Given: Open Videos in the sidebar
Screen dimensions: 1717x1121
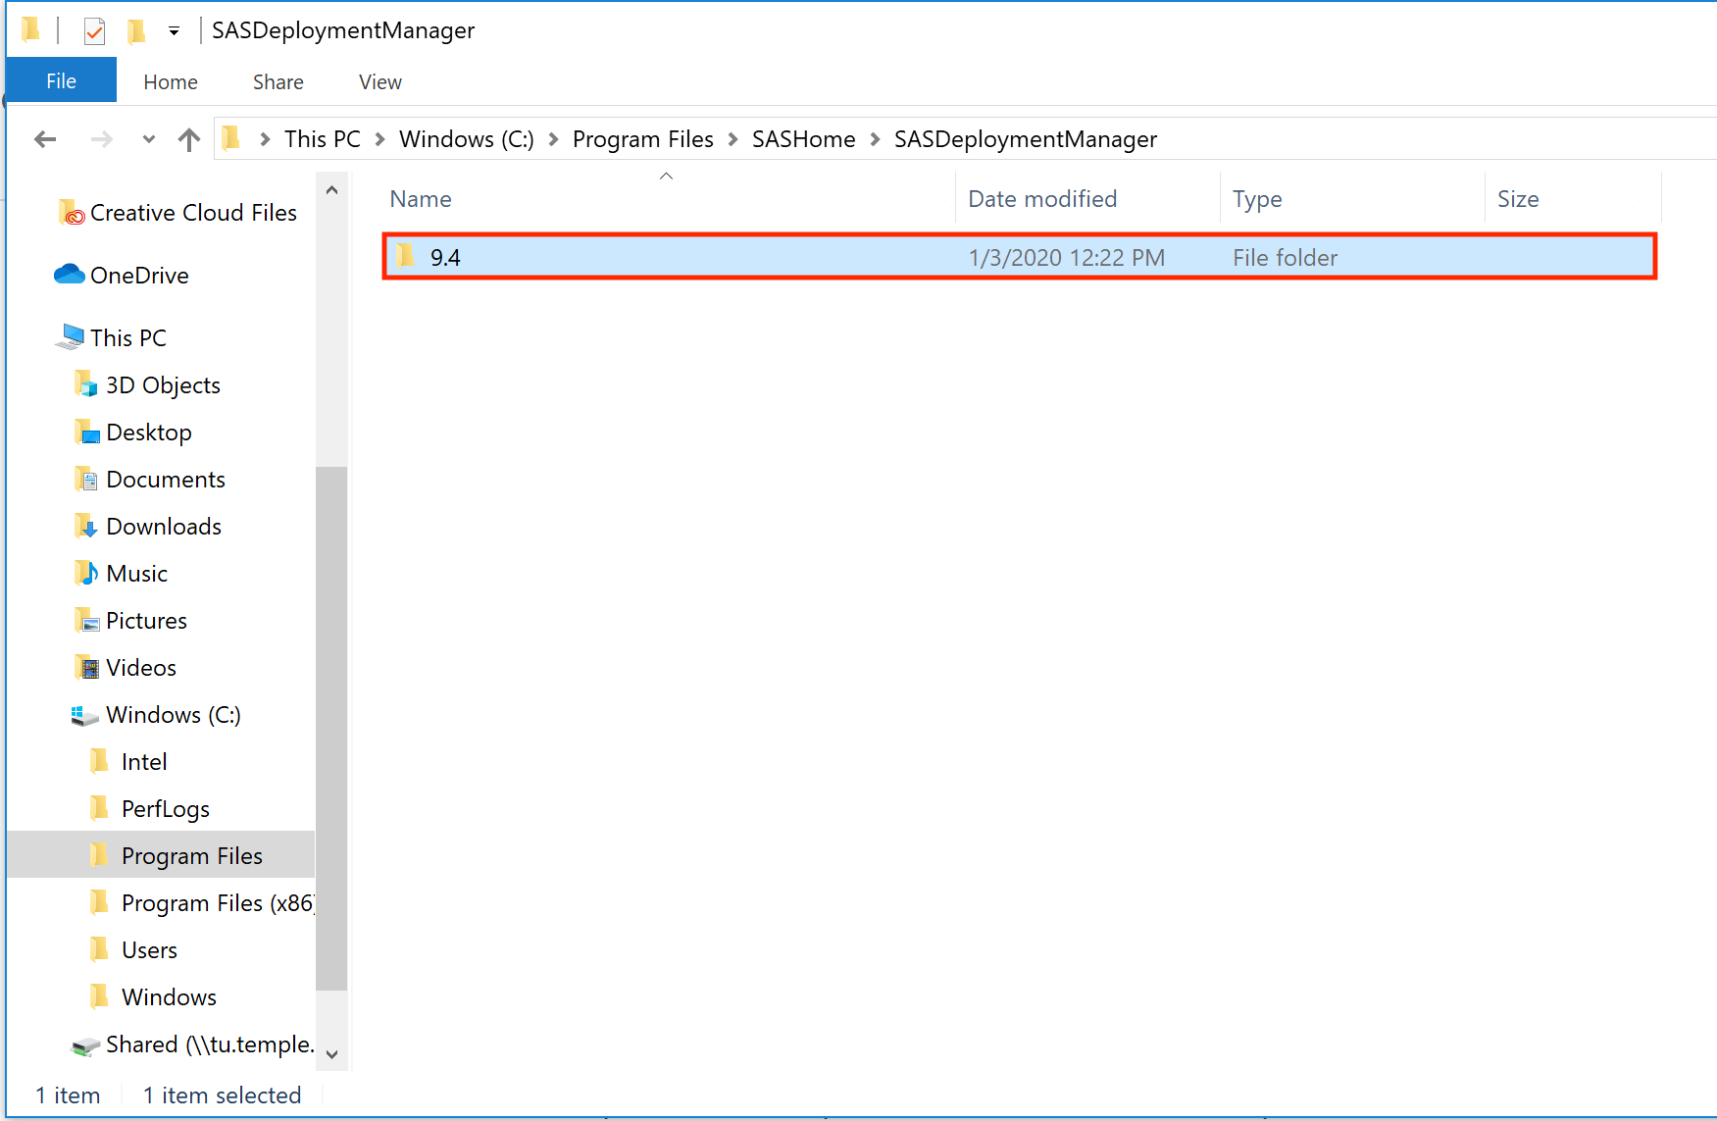Looking at the screenshot, I should pos(141,668).
